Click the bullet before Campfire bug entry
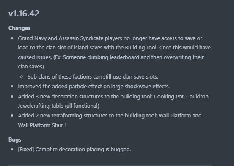Viewport: 234px width, 166px height. (12, 150)
